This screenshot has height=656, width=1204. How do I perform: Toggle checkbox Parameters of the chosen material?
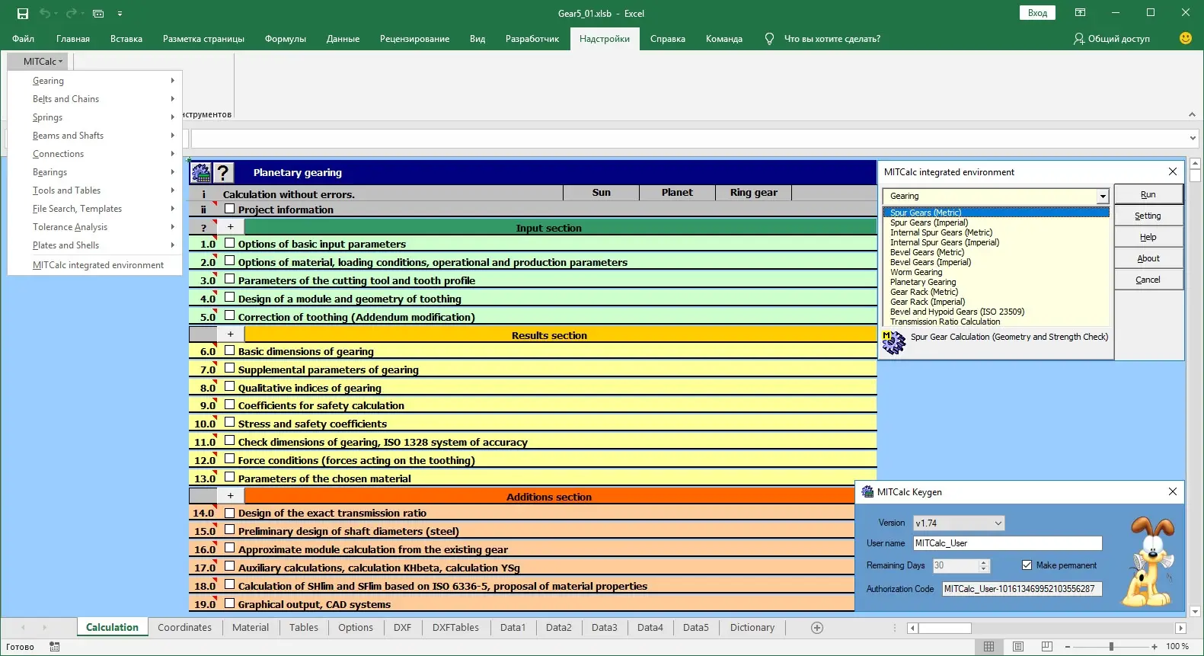(x=230, y=478)
